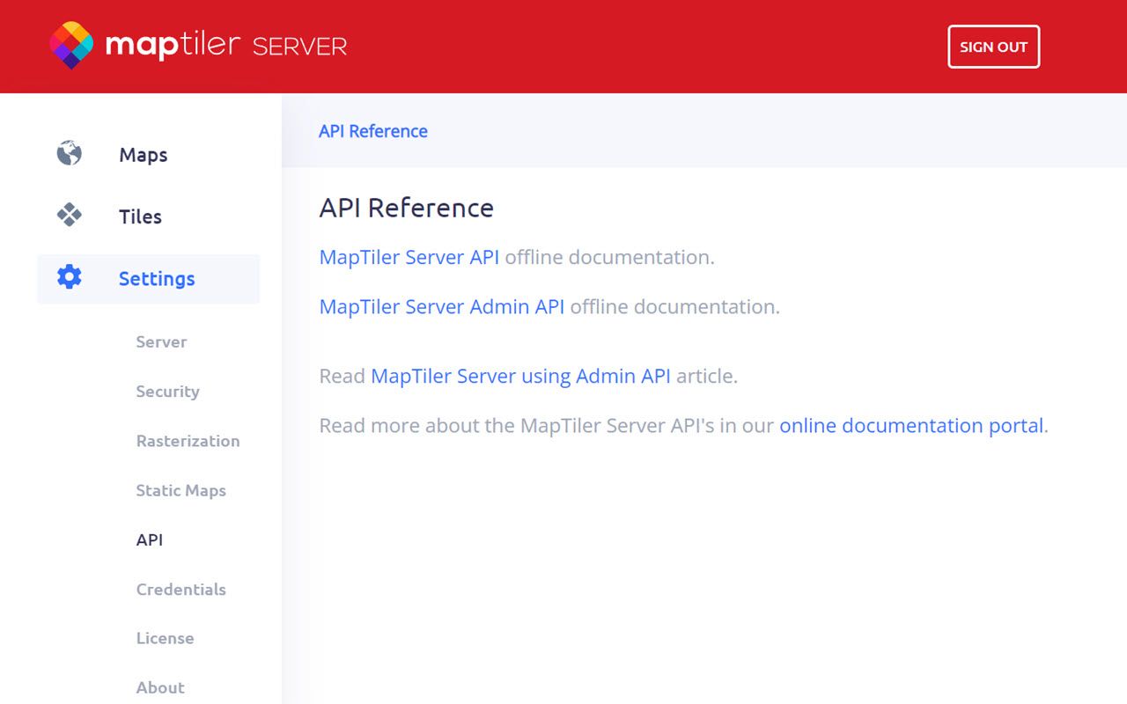Open the Server settings page
Screen dimensions: 1127x704
[x=161, y=342]
